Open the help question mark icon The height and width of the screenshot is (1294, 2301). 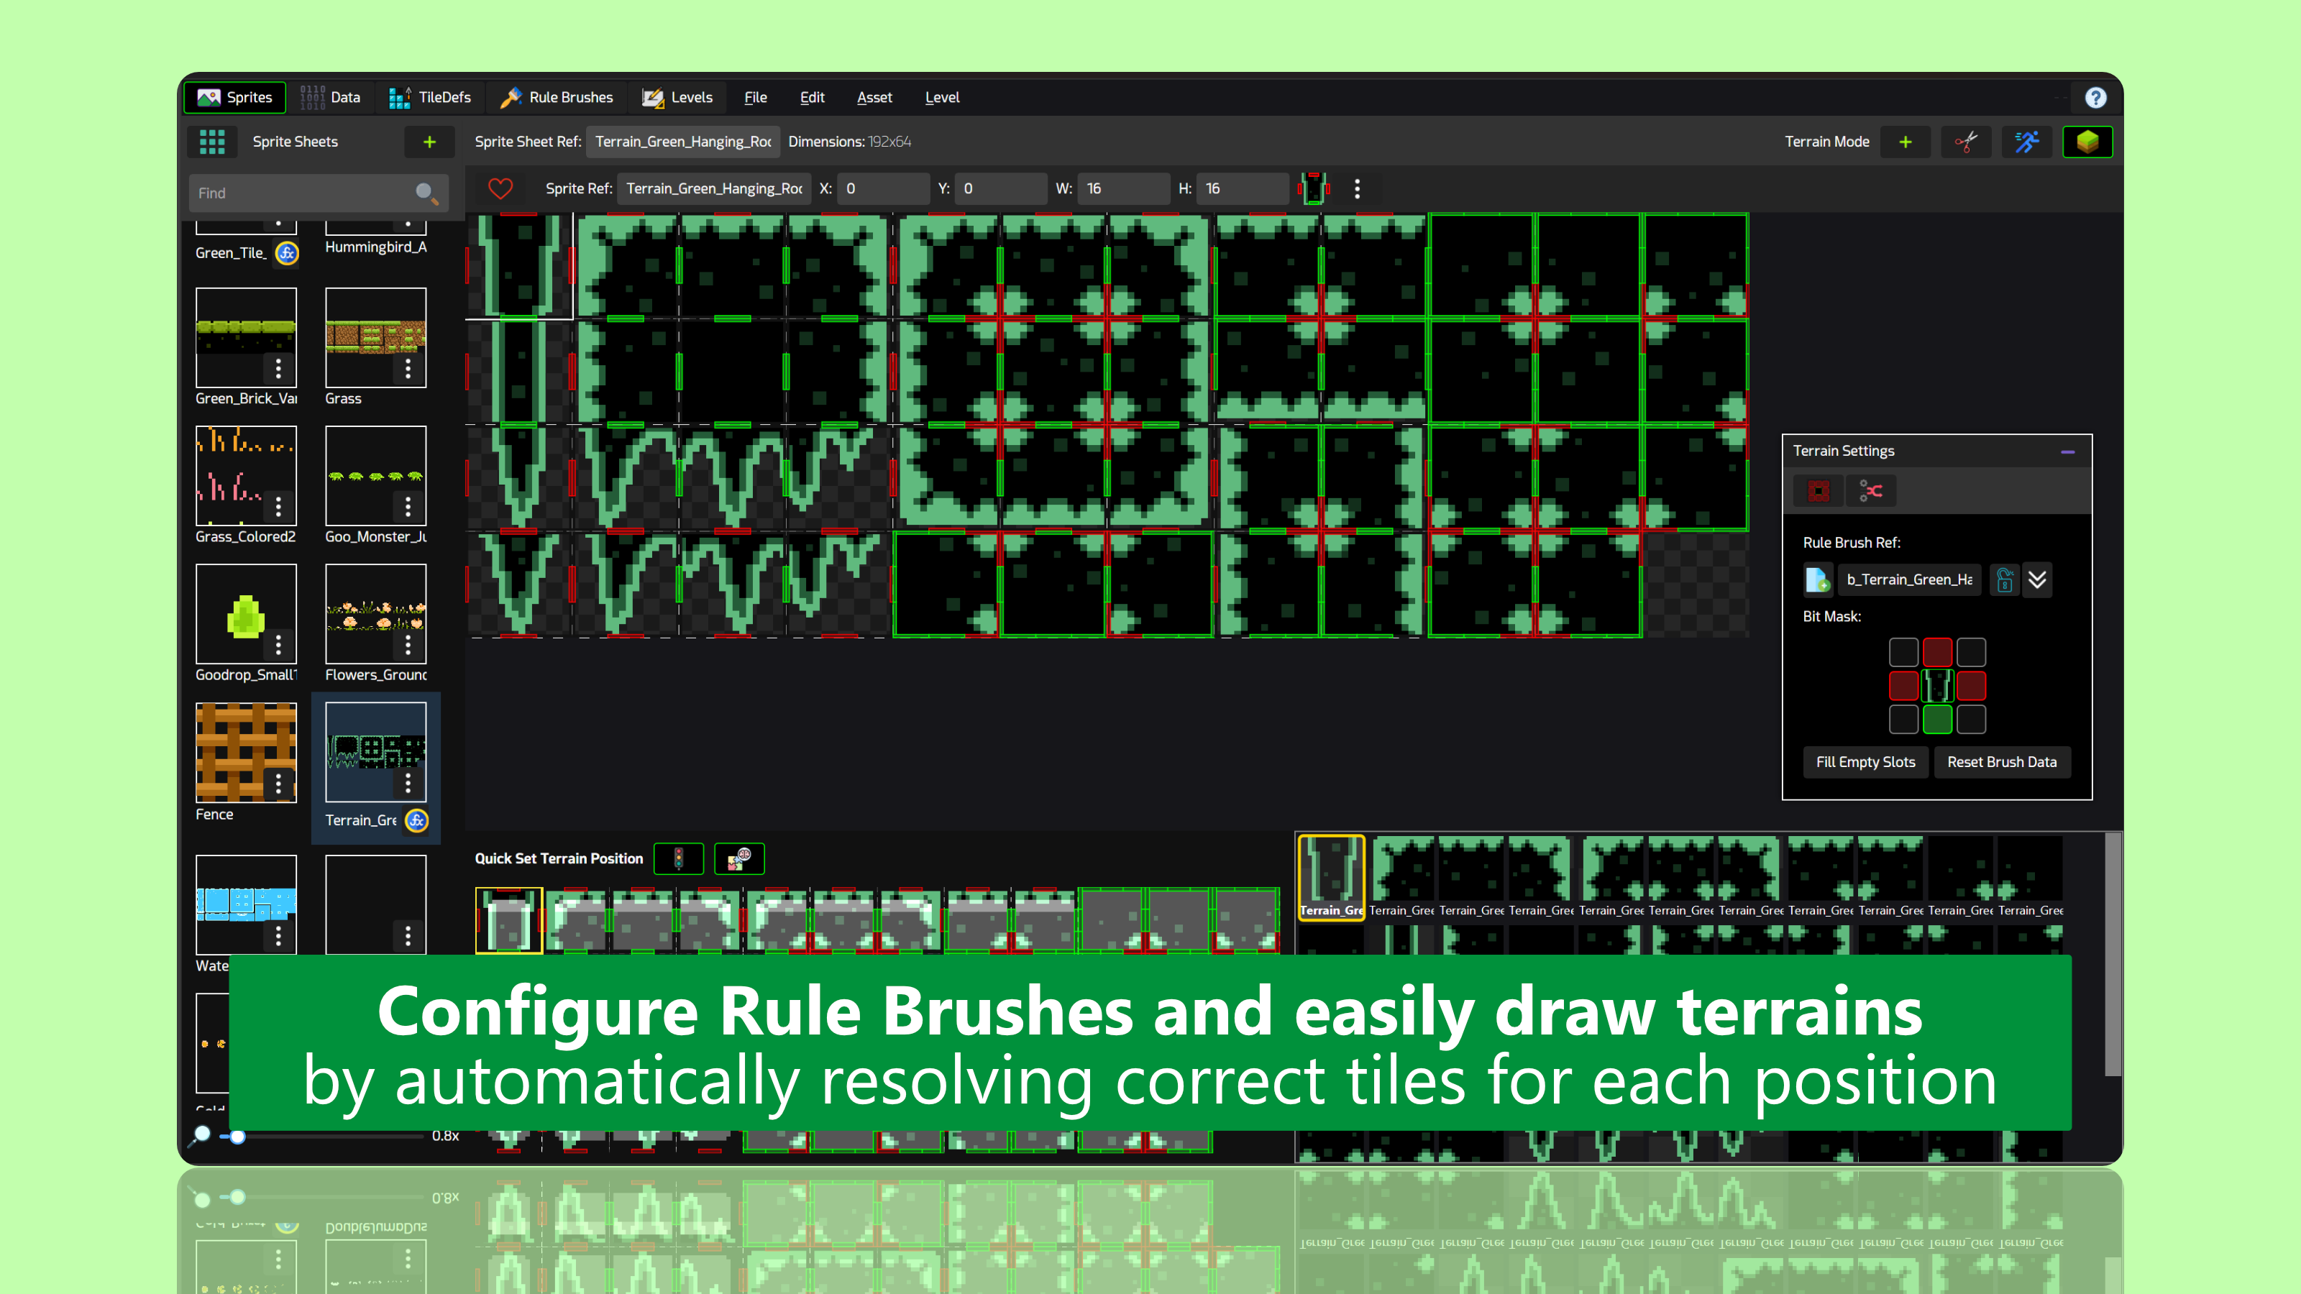coord(2095,97)
